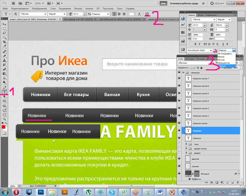Select the Magic Wand tool
Viewport: 246px width, 196px height.
pos(4,37)
